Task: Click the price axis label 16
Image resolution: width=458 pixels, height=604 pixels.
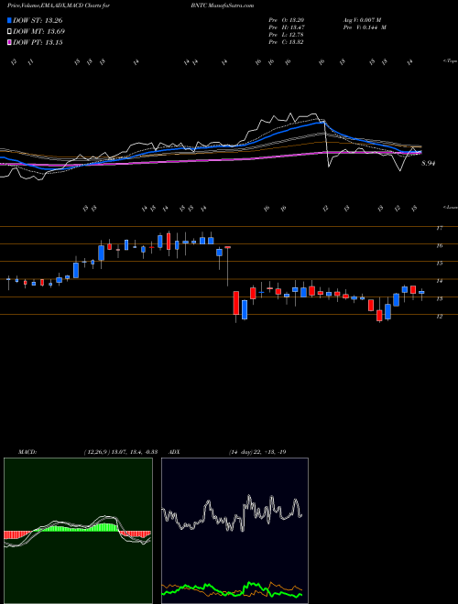Action: [x=439, y=246]
